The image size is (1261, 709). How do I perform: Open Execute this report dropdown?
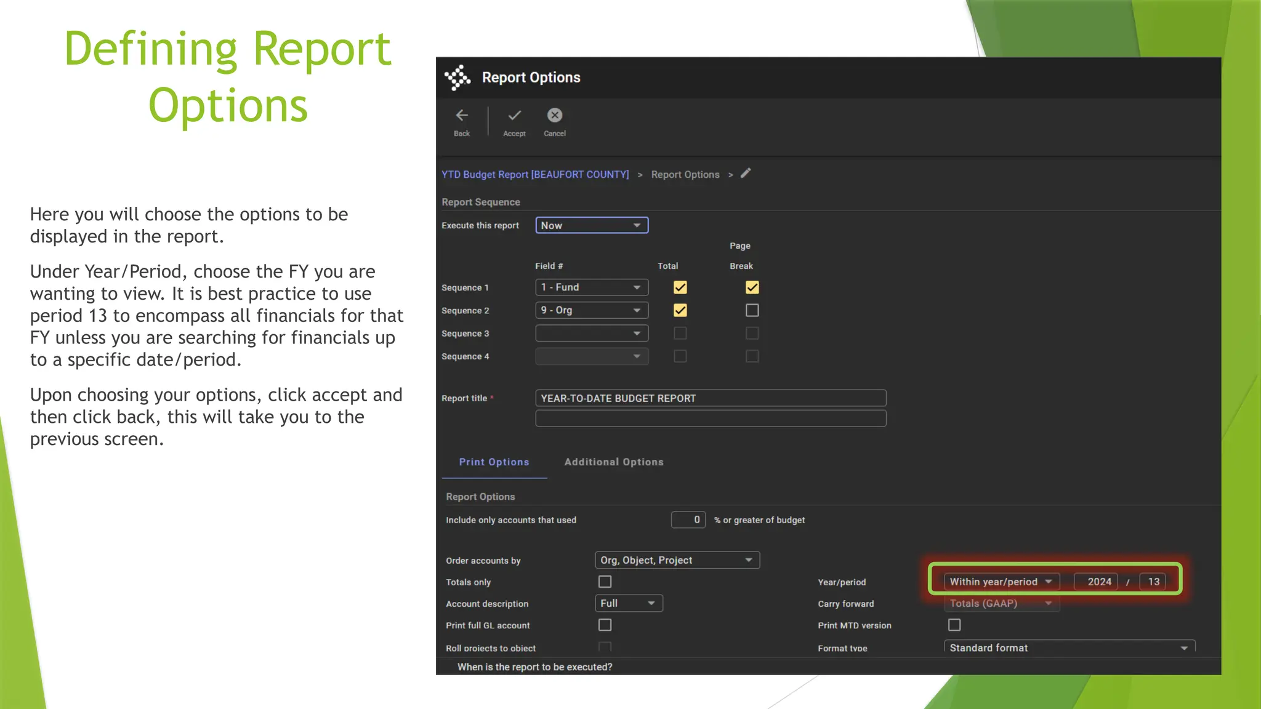click(x=591, y=225)
